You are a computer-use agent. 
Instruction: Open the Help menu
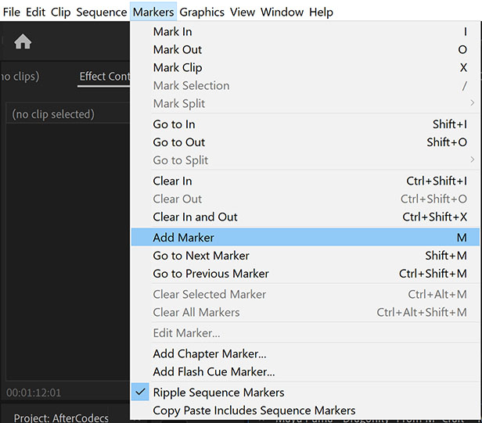pos(321,12)
